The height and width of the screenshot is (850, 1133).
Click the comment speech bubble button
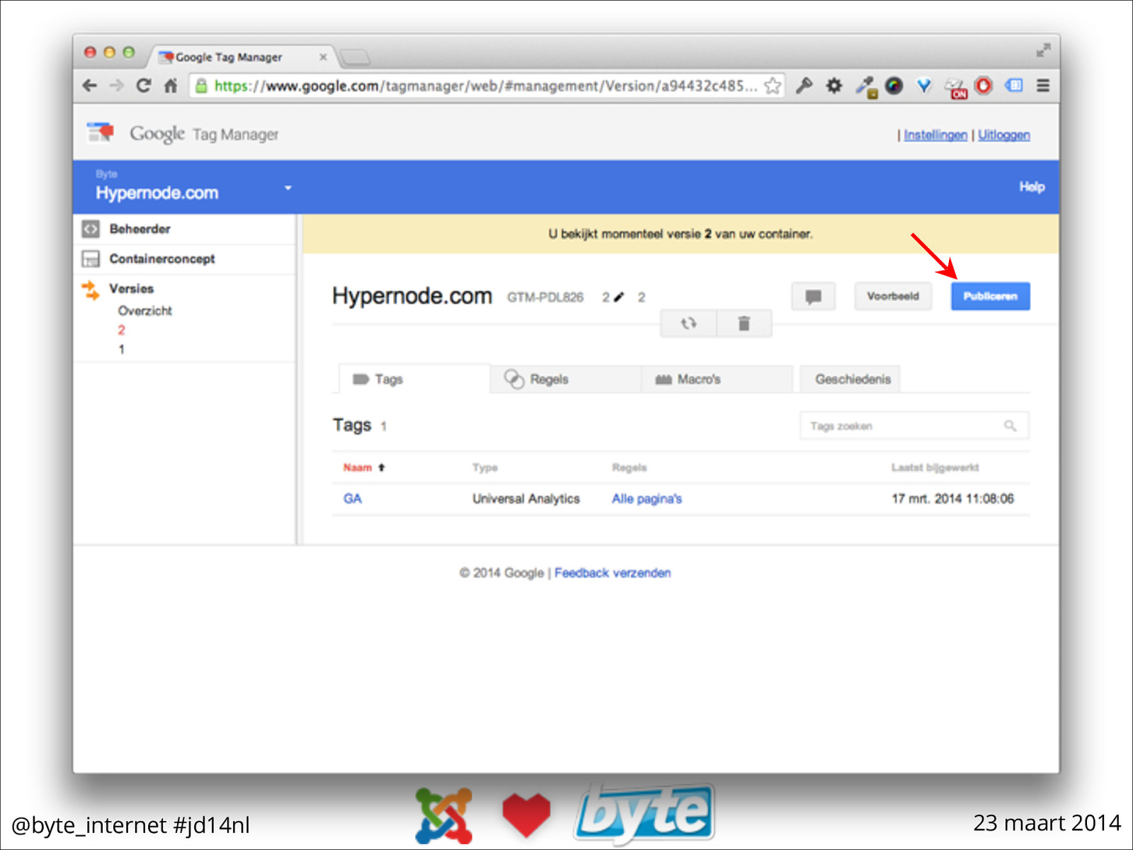[x=813, y=296]
